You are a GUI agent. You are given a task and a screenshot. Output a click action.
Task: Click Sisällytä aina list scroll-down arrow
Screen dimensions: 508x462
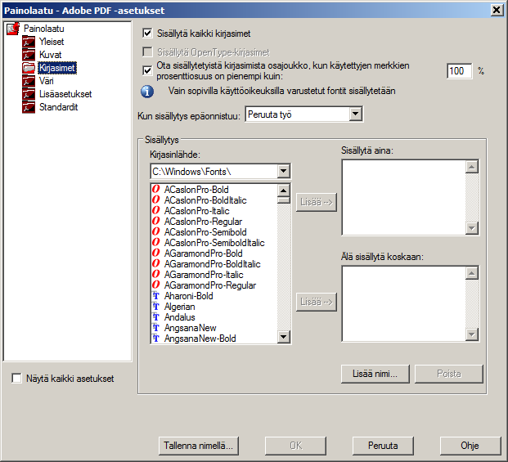(472, 228)
